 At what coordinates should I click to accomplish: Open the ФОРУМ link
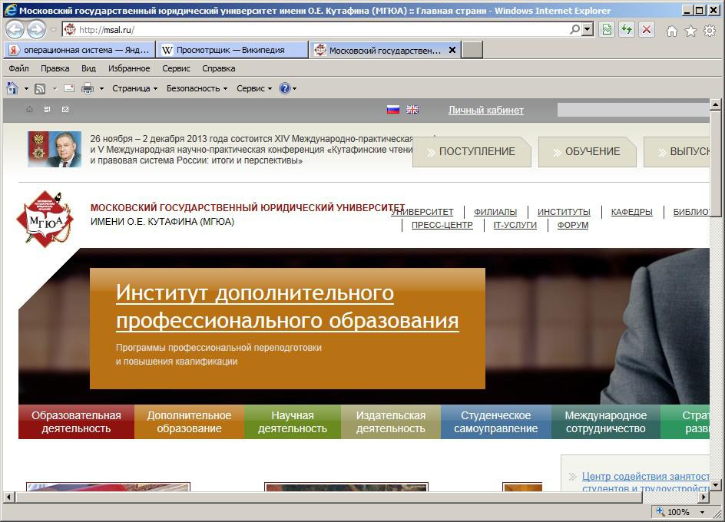573,225
